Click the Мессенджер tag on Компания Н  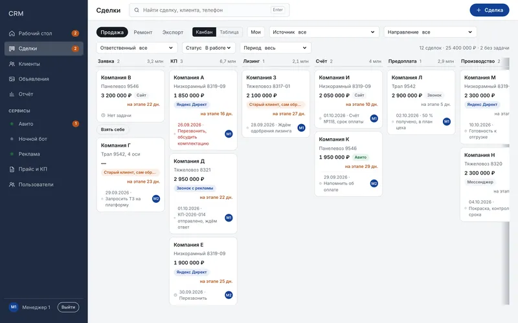point(480,182)
